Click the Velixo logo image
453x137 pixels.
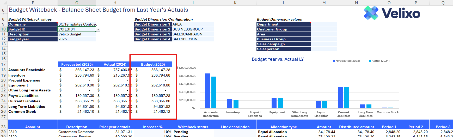(392, 13)
